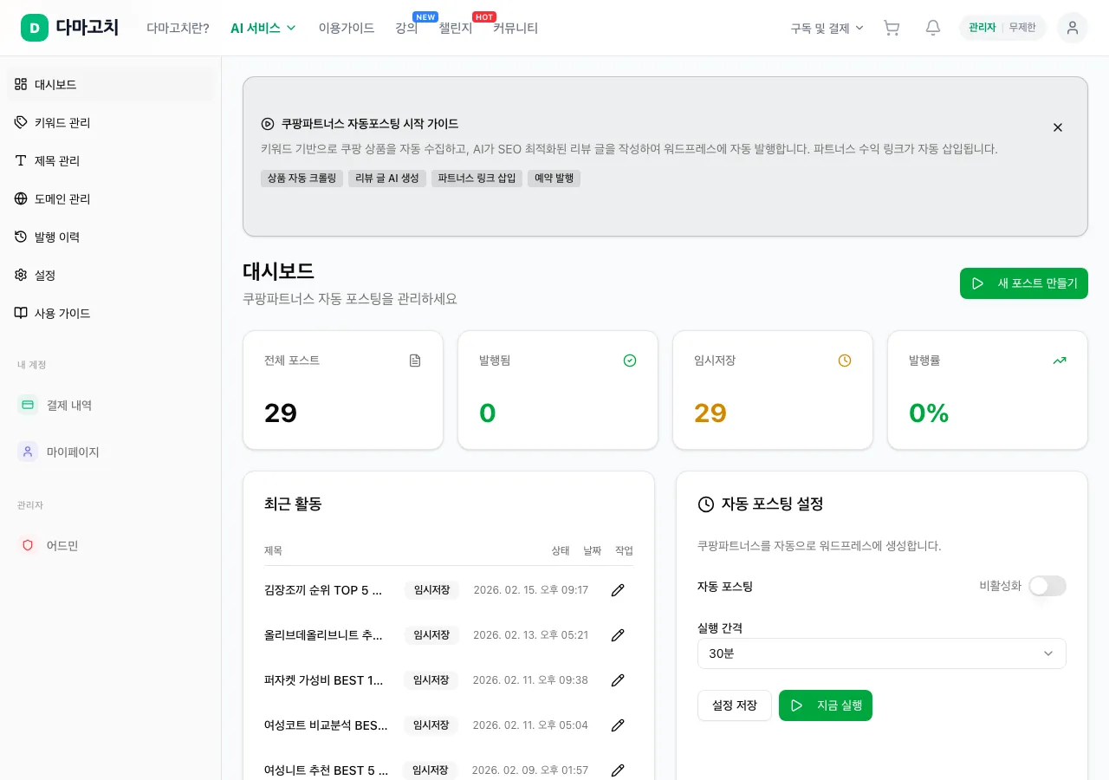
Task: Click the 예약 발행 tag
Action: (554, 179)
